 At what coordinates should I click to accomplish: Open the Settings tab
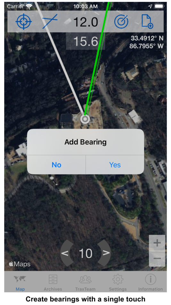[118, 282]
